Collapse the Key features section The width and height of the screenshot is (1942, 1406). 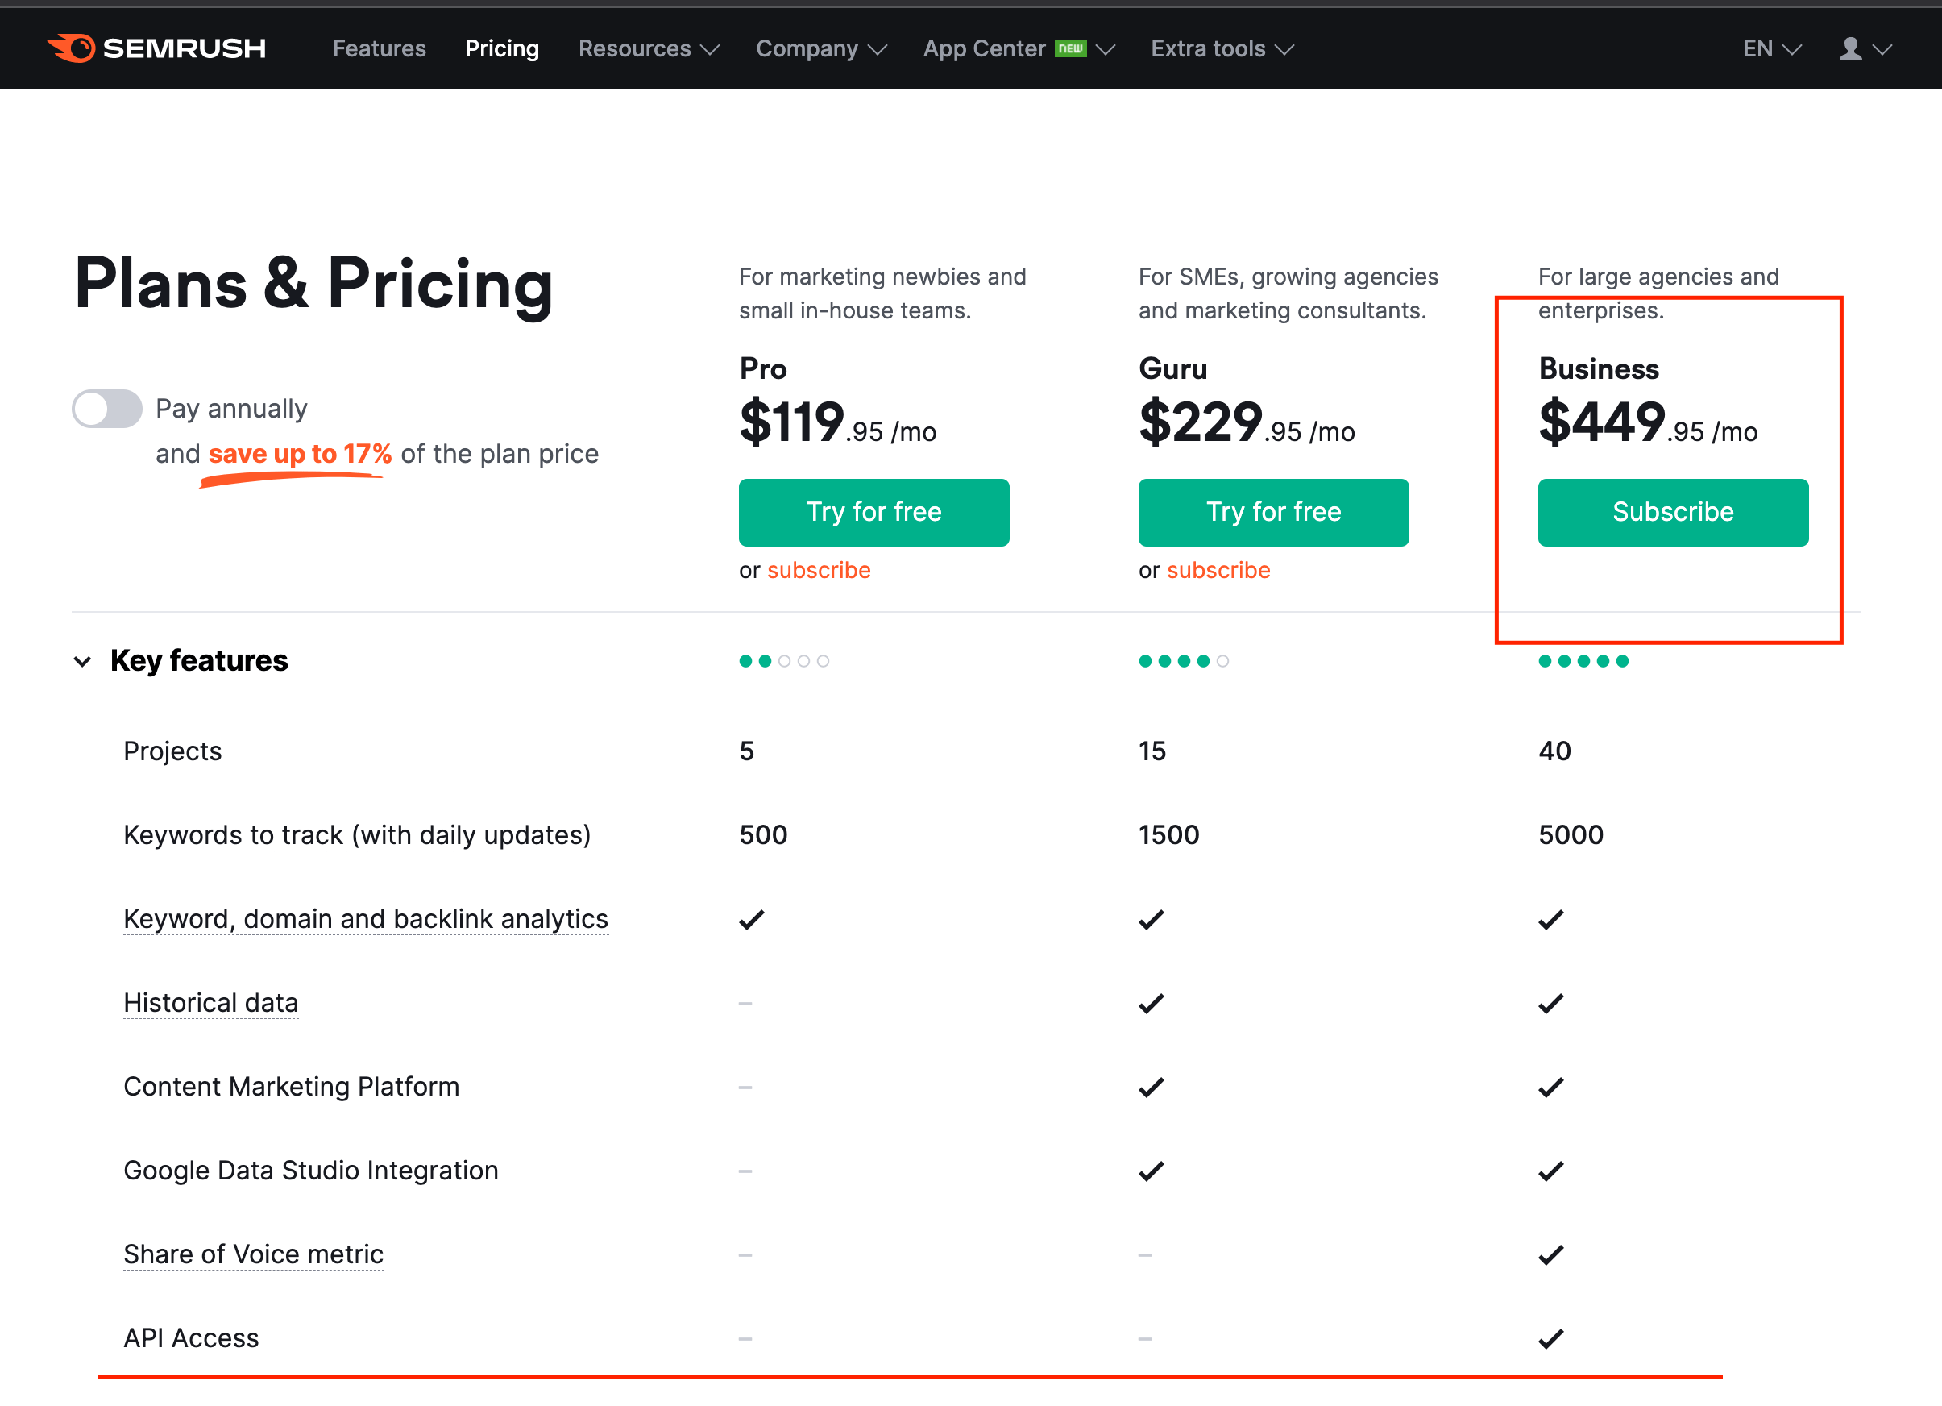click(x=83, y=661)
